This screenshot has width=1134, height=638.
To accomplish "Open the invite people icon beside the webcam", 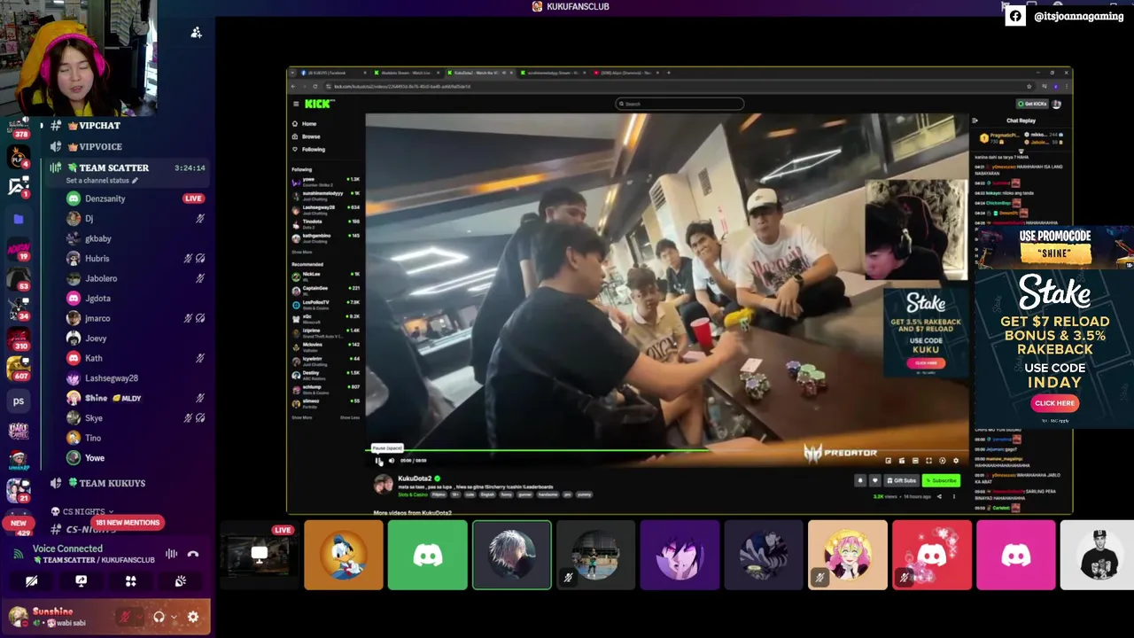I will pyautogui.click(x=197, y=33).
